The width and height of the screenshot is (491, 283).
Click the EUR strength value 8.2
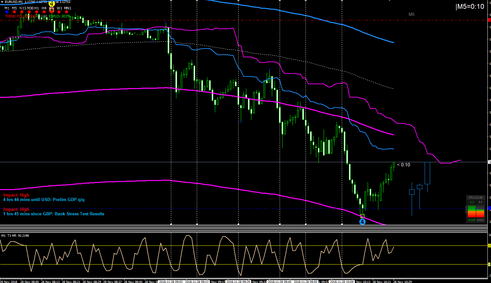point(472,202)
